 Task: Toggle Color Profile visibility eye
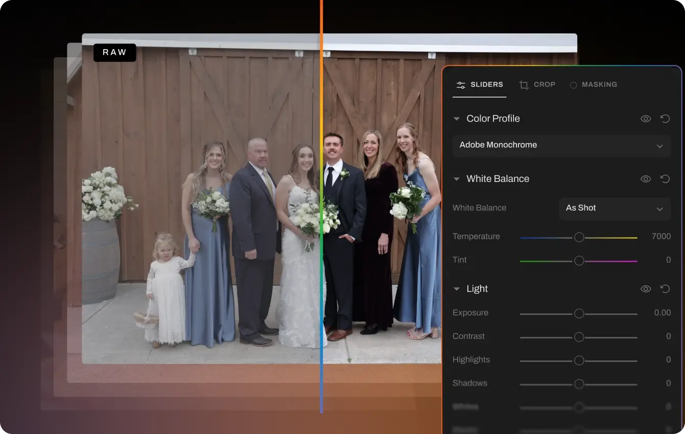click(646, 119)
